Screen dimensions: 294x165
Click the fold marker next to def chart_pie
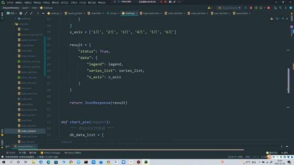[x=60, y=122]
